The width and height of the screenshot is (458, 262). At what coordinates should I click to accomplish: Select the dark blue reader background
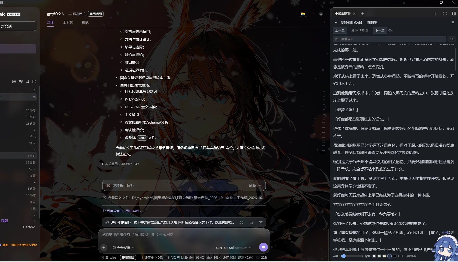coord(390,256)
